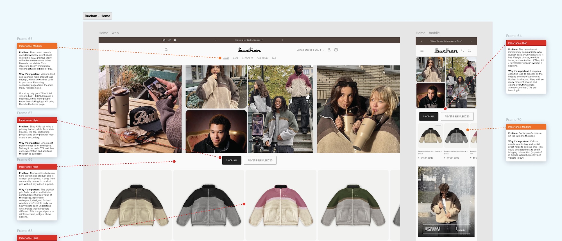Click SHOP ALL button in web frame
Viewport: 562px width, 241px height.
tap(232, 161)
